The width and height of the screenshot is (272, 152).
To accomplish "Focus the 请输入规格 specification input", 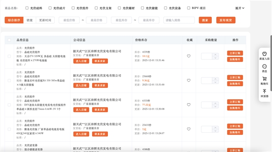I will tap(179, 20).
